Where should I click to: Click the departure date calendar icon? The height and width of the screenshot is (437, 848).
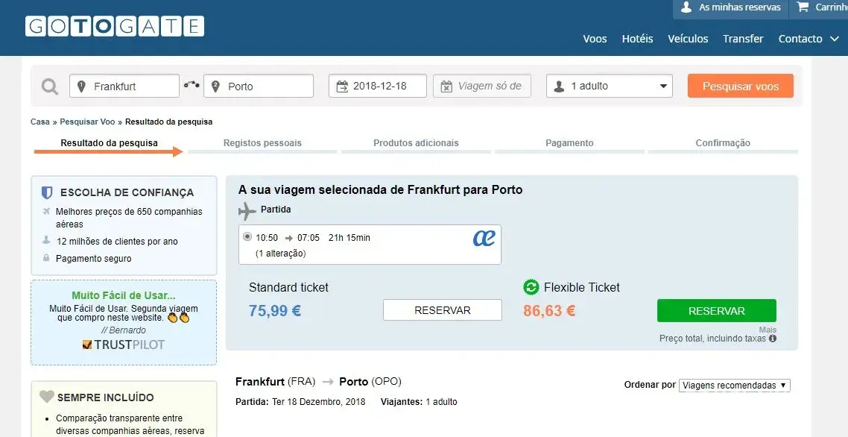click(x=342, y=87)
